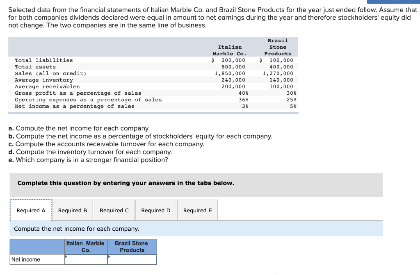Click the 1,270,000 sales value
The width and height of the screenshot is (420, 275).
(x=278, y=73)
